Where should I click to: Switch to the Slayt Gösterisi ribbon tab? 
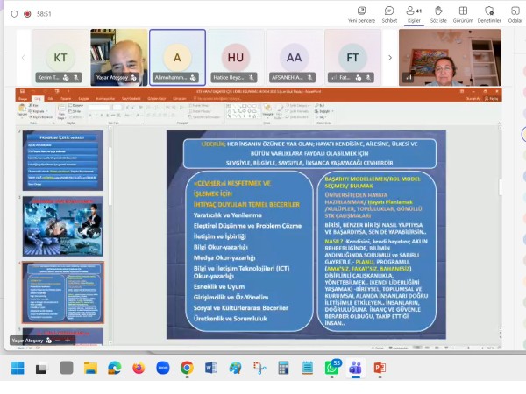pyautogui.click(x=131, y=98)
